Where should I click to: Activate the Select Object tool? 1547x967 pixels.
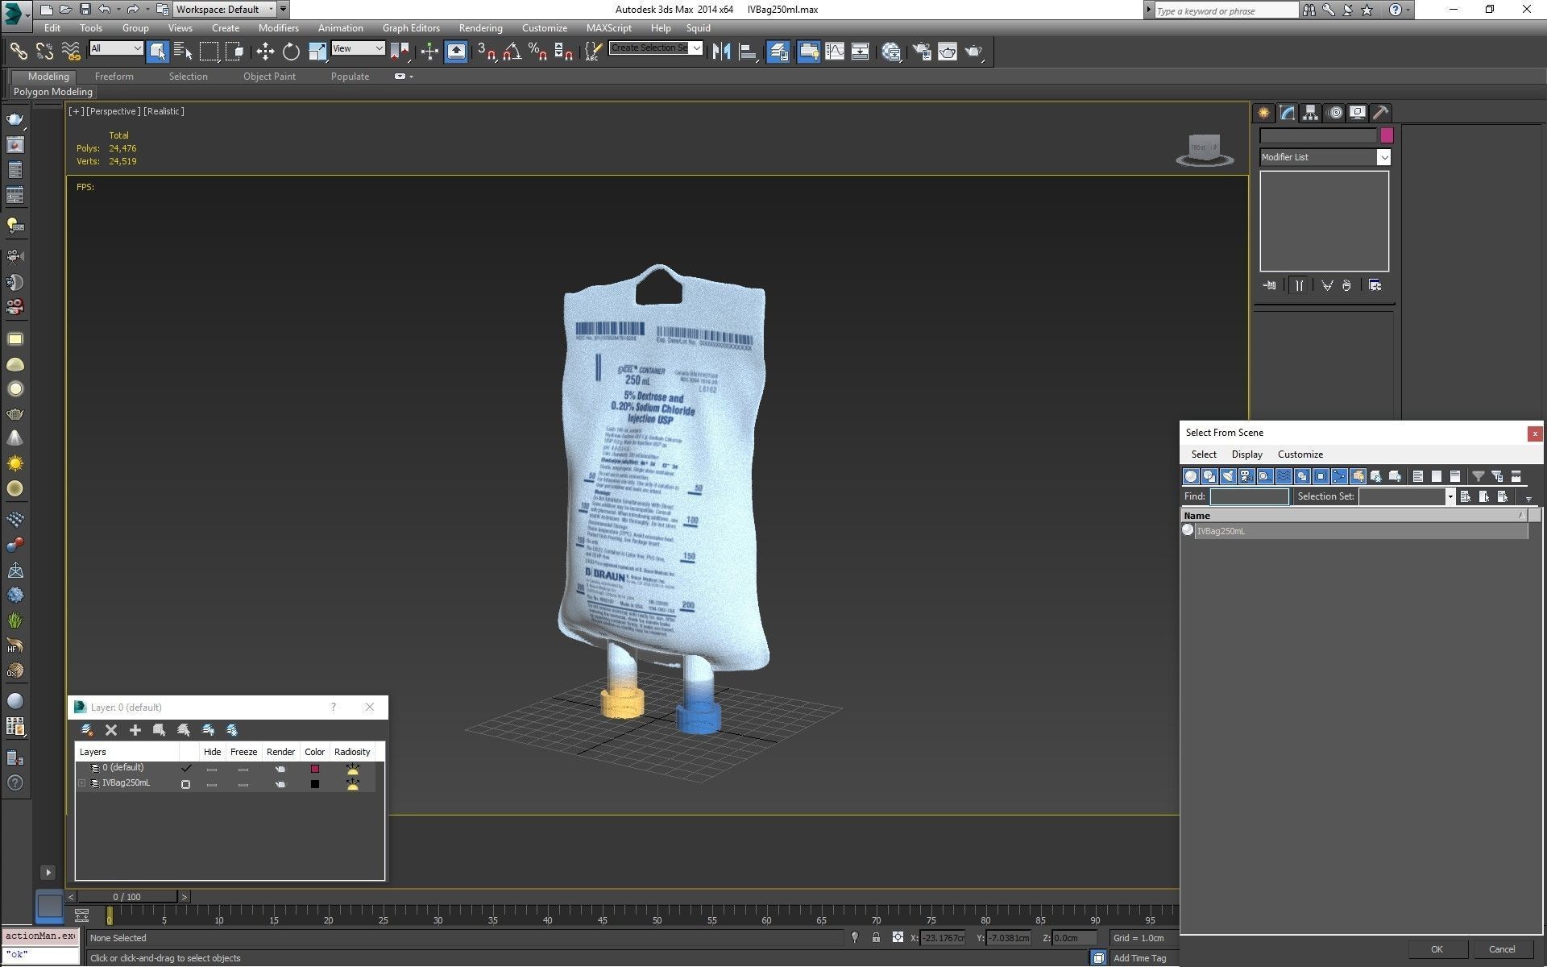tap(158, 52)
